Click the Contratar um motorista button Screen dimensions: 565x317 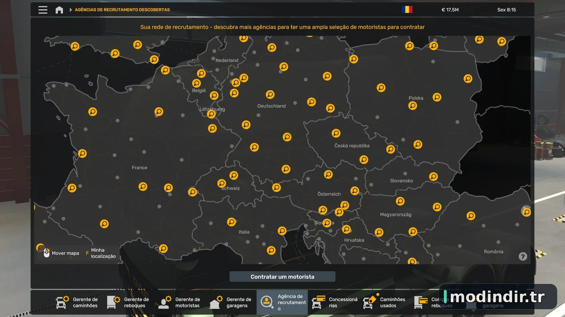pyautogui.click(x=282, y=276)
